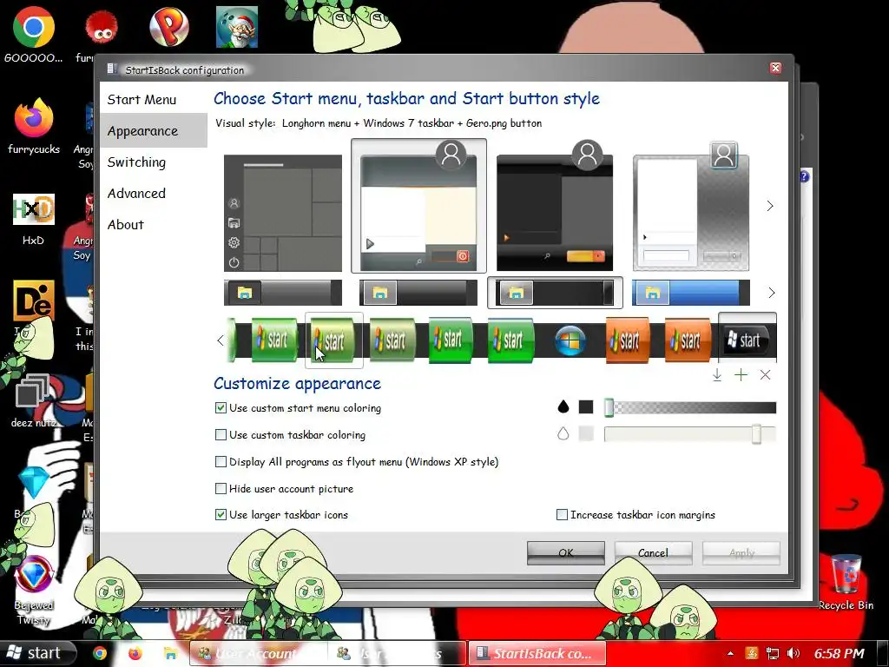
Task: Select the second dark taskbar style
Action: point(418,293)
